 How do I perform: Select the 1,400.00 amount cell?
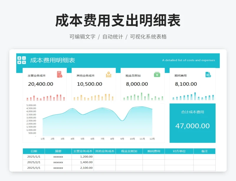83,162
